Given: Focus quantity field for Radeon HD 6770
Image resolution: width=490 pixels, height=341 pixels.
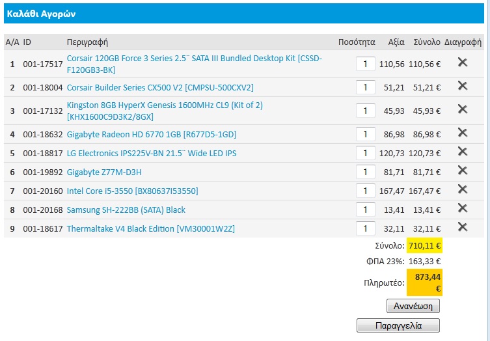Looking at the screenshot, I should click(366, 135).
